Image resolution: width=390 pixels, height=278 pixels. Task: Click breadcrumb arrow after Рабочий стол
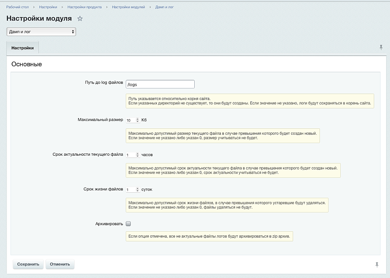click(34, 7)
